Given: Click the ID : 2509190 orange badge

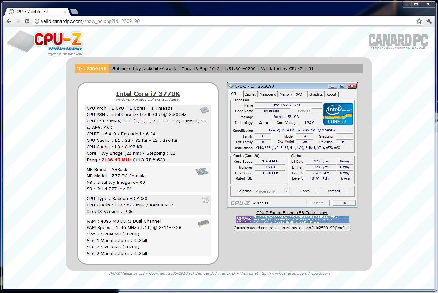Looking at the screenshot, I should pos(92,68).
